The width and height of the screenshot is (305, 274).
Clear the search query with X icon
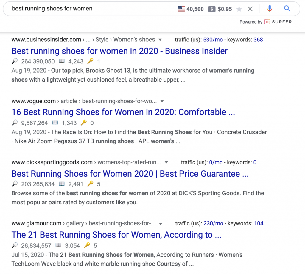tap(250, 9)
